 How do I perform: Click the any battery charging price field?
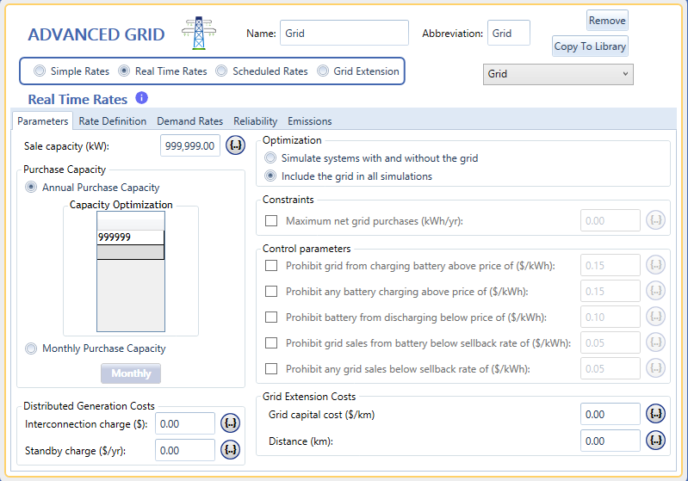[610, 291]
